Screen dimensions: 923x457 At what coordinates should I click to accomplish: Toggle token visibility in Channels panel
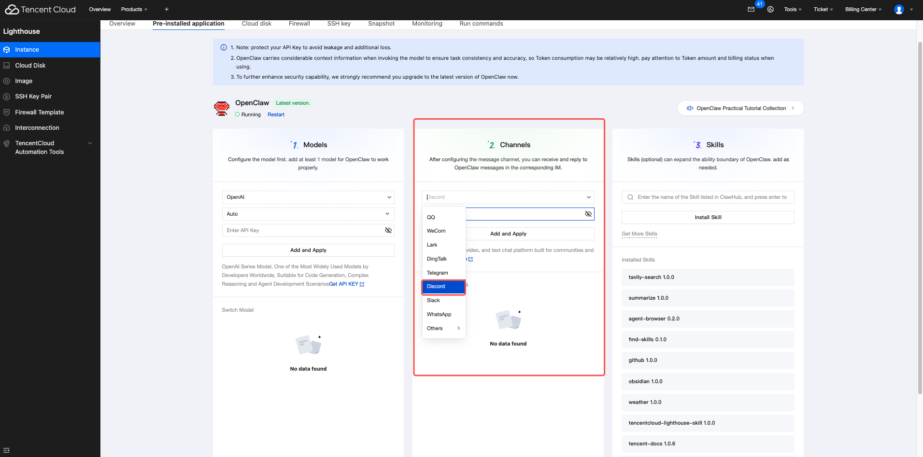(x=588, y=214)
